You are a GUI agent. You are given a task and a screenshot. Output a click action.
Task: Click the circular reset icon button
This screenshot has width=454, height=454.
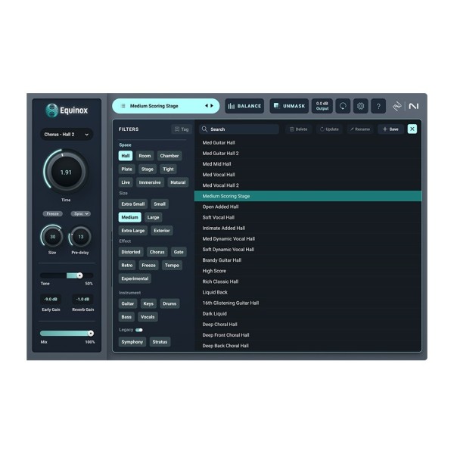click(x=343, y=106)
